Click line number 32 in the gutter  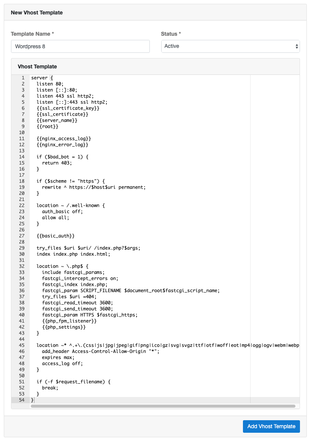[22, 266]
